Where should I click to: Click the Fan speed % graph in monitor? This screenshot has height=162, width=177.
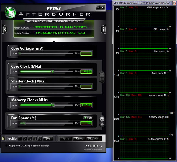(x=144, y=61)
